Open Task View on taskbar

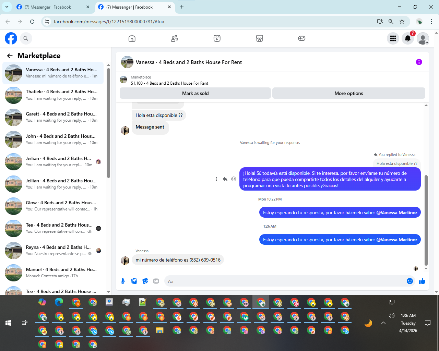click(25, 323)
